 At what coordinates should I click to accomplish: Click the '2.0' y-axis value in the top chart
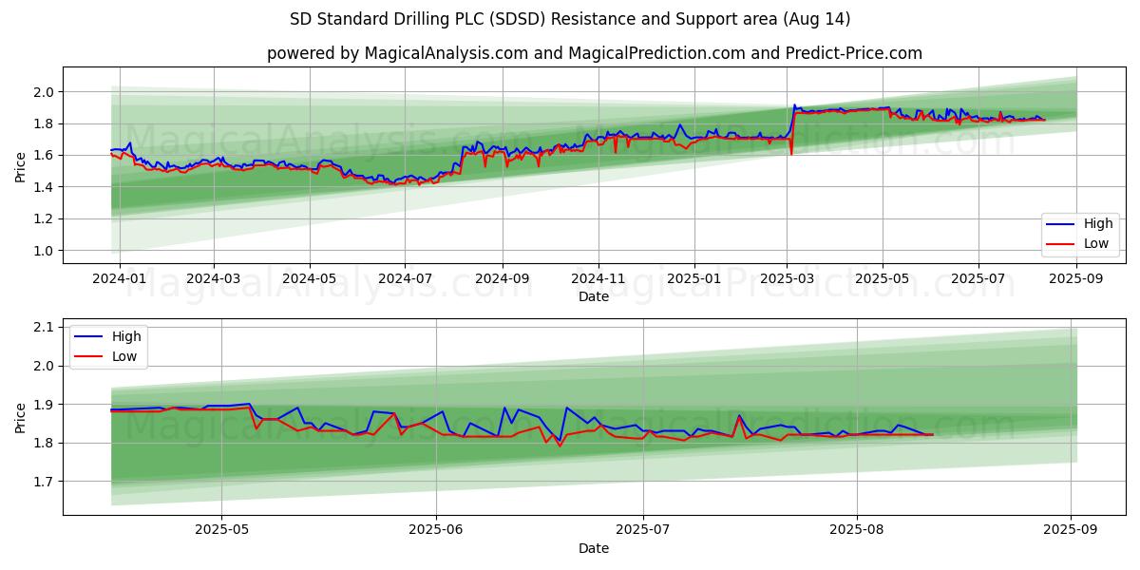click(46, 92)
